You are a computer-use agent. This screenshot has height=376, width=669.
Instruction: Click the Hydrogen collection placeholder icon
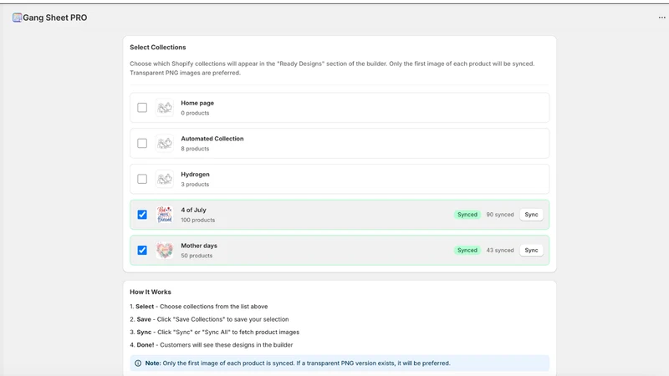point(164,179)
